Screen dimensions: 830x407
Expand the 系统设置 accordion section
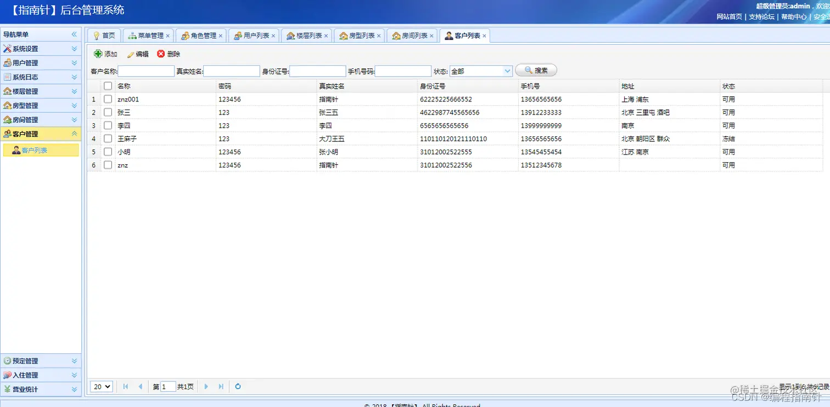pos(74,49)
